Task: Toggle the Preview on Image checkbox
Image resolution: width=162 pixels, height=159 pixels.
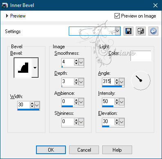Action: pos(117,16)
